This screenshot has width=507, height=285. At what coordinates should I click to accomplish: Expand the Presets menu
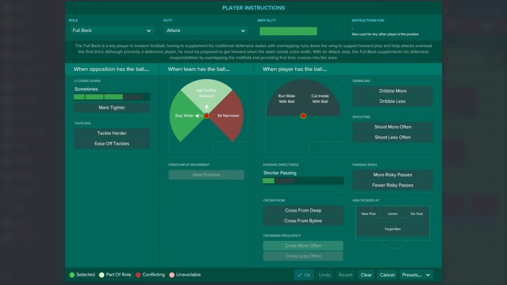click(x=416, y=275)
